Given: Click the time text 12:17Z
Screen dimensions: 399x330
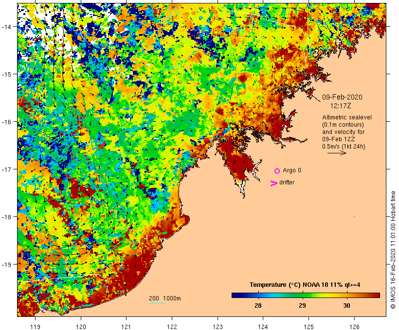Looking at the screenshot, I should point(341,106).
